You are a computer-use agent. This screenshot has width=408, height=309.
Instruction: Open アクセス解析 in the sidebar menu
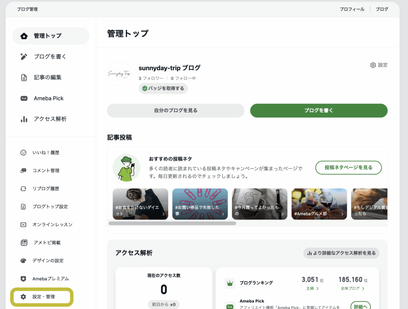(51, 119)
